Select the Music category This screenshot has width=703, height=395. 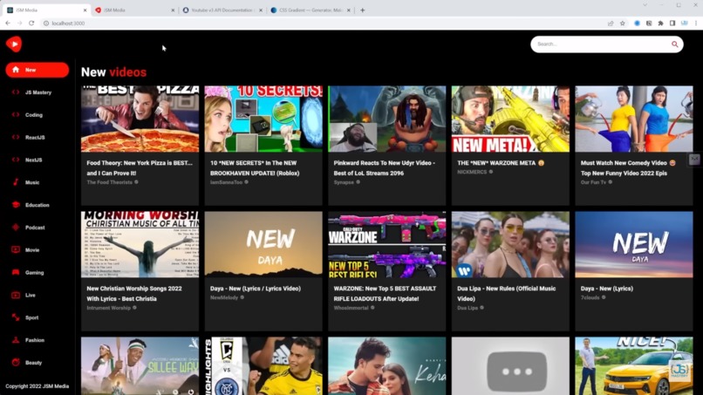[38, 182]
